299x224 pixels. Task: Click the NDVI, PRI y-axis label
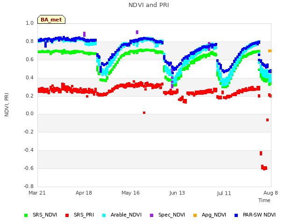[x=7, y=105]
